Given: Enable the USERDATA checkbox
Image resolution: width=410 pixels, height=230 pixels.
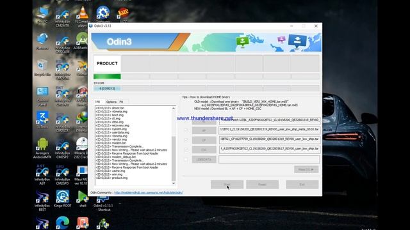Looking at the screenshot, I should [x=186, y=159].
